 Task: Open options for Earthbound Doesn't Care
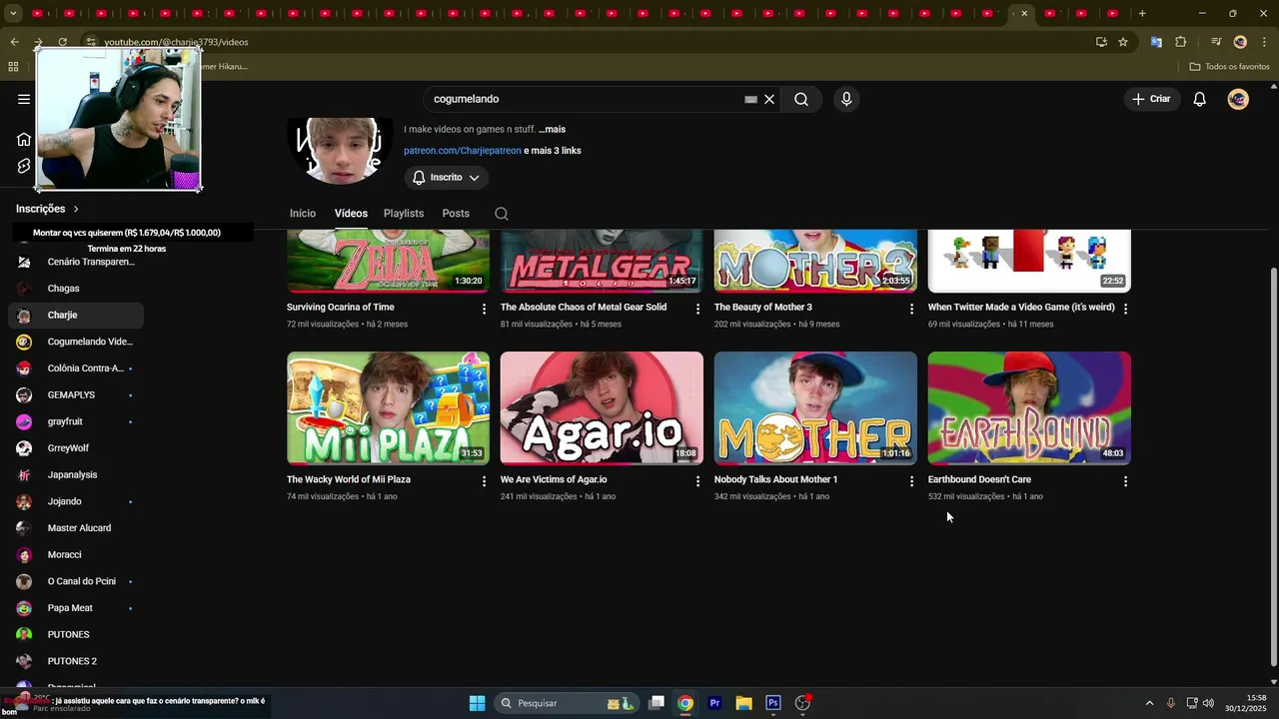(1125, 481)
